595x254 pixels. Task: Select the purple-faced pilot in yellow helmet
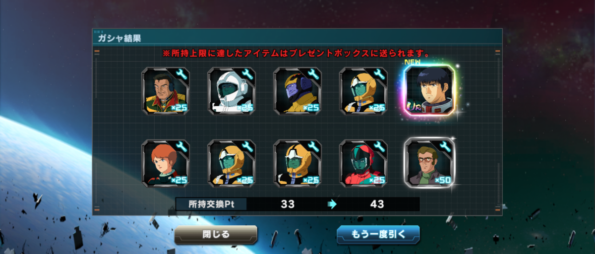coord(297,91)
